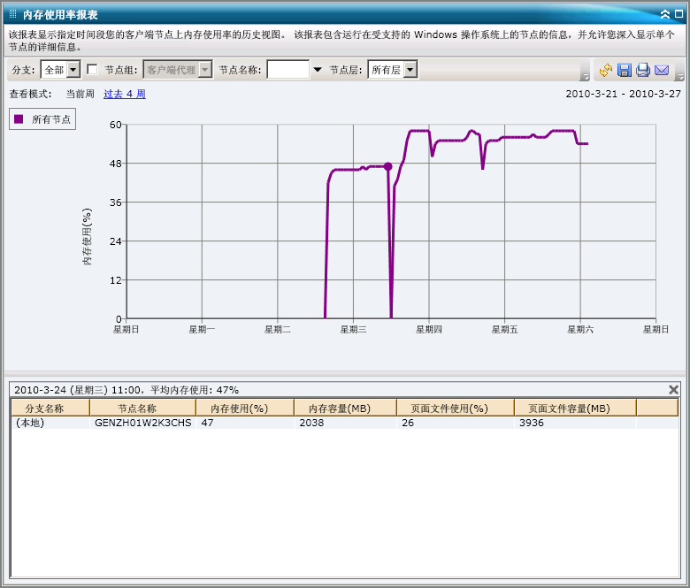
Task: Open the 节点层 dropdown showing 所有层
Action: click(410, 70)
